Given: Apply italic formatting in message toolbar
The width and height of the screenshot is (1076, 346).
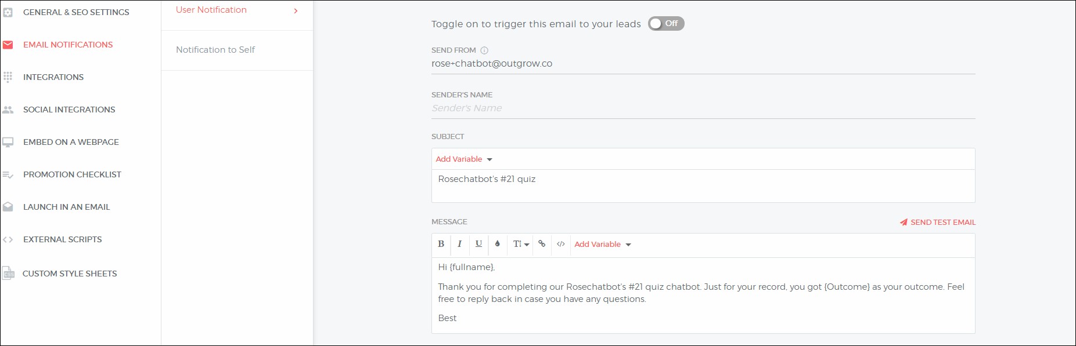Looking at the screenshot, I should tap(459, 244).
